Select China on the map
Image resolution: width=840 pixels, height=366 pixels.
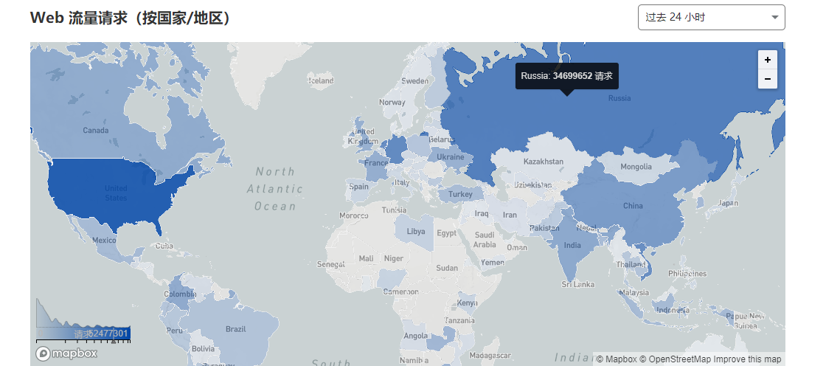(632, 205)
